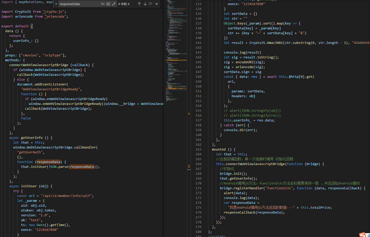Click 'this.totalPrice' expression
Image resolution: width=370 pixels, height=237 pixels.
click(315, 208)
